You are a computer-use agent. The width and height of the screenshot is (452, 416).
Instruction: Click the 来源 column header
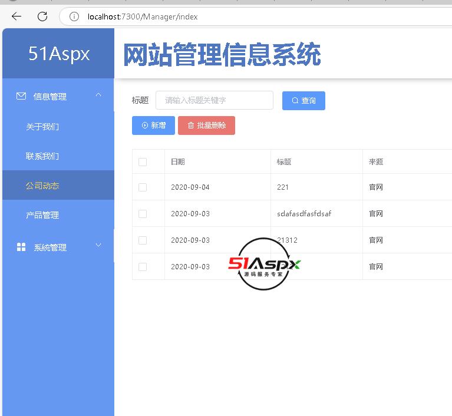(376, 161)
